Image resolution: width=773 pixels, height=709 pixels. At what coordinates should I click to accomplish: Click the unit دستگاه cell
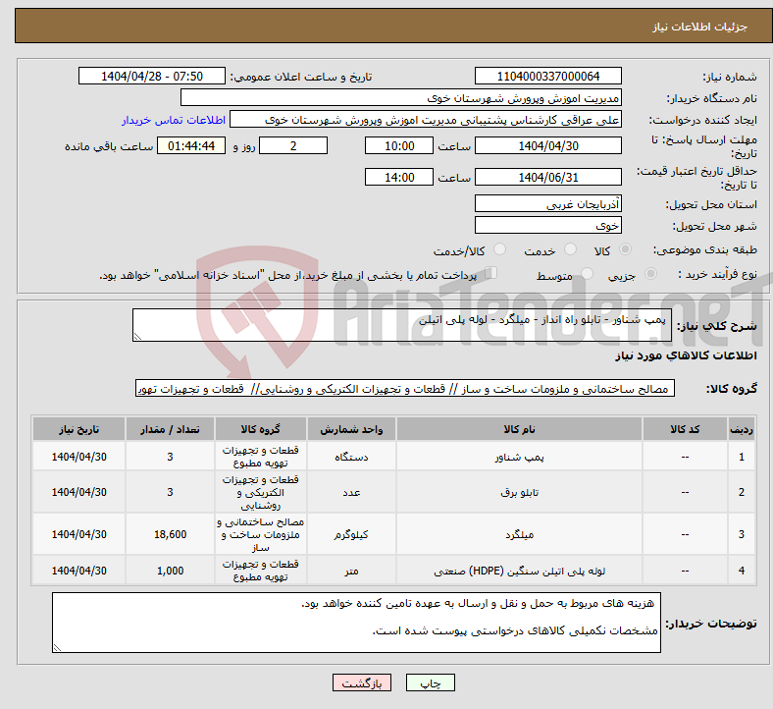tap(351, 457)
